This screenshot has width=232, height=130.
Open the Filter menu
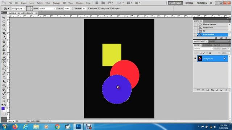point(47,3)
